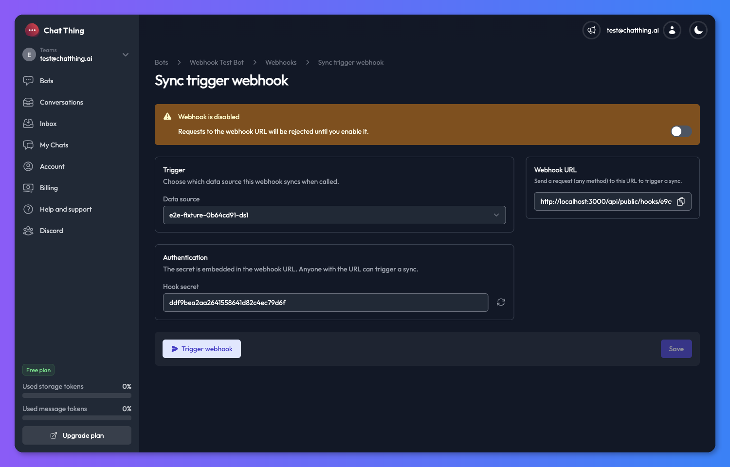Click the Bots chat bubble icon
730x467 pixels.
pyautogui.click(x=28, y=81)
